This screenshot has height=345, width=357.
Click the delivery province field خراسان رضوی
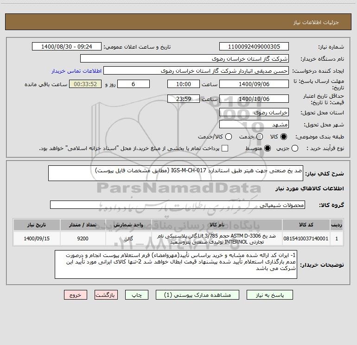254,113
